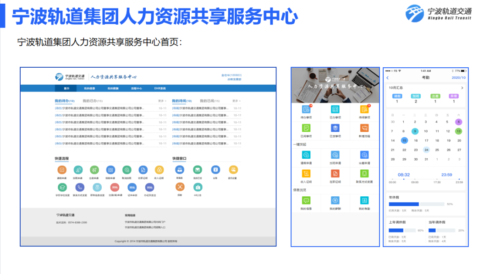Open the 流程中心 tab in the navbar
Viewport: 495px width, 274px height.
tap(137, 88)
